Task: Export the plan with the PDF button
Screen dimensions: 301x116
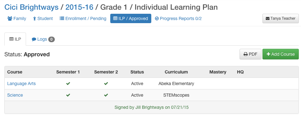Action: tap(250, 54)
